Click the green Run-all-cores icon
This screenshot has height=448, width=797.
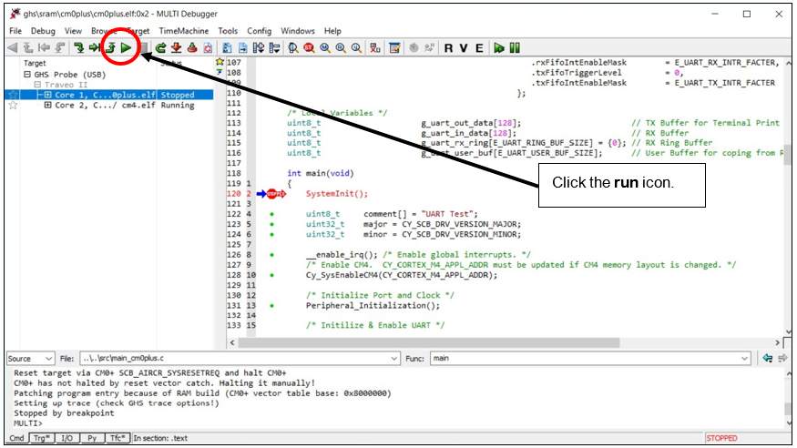pos(499,47)
